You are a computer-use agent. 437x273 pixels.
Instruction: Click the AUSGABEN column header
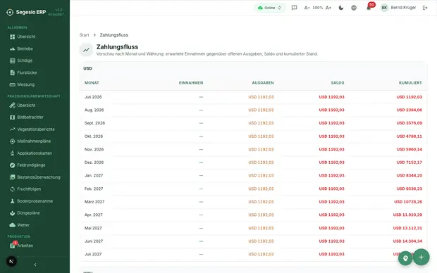pos(263,83)
